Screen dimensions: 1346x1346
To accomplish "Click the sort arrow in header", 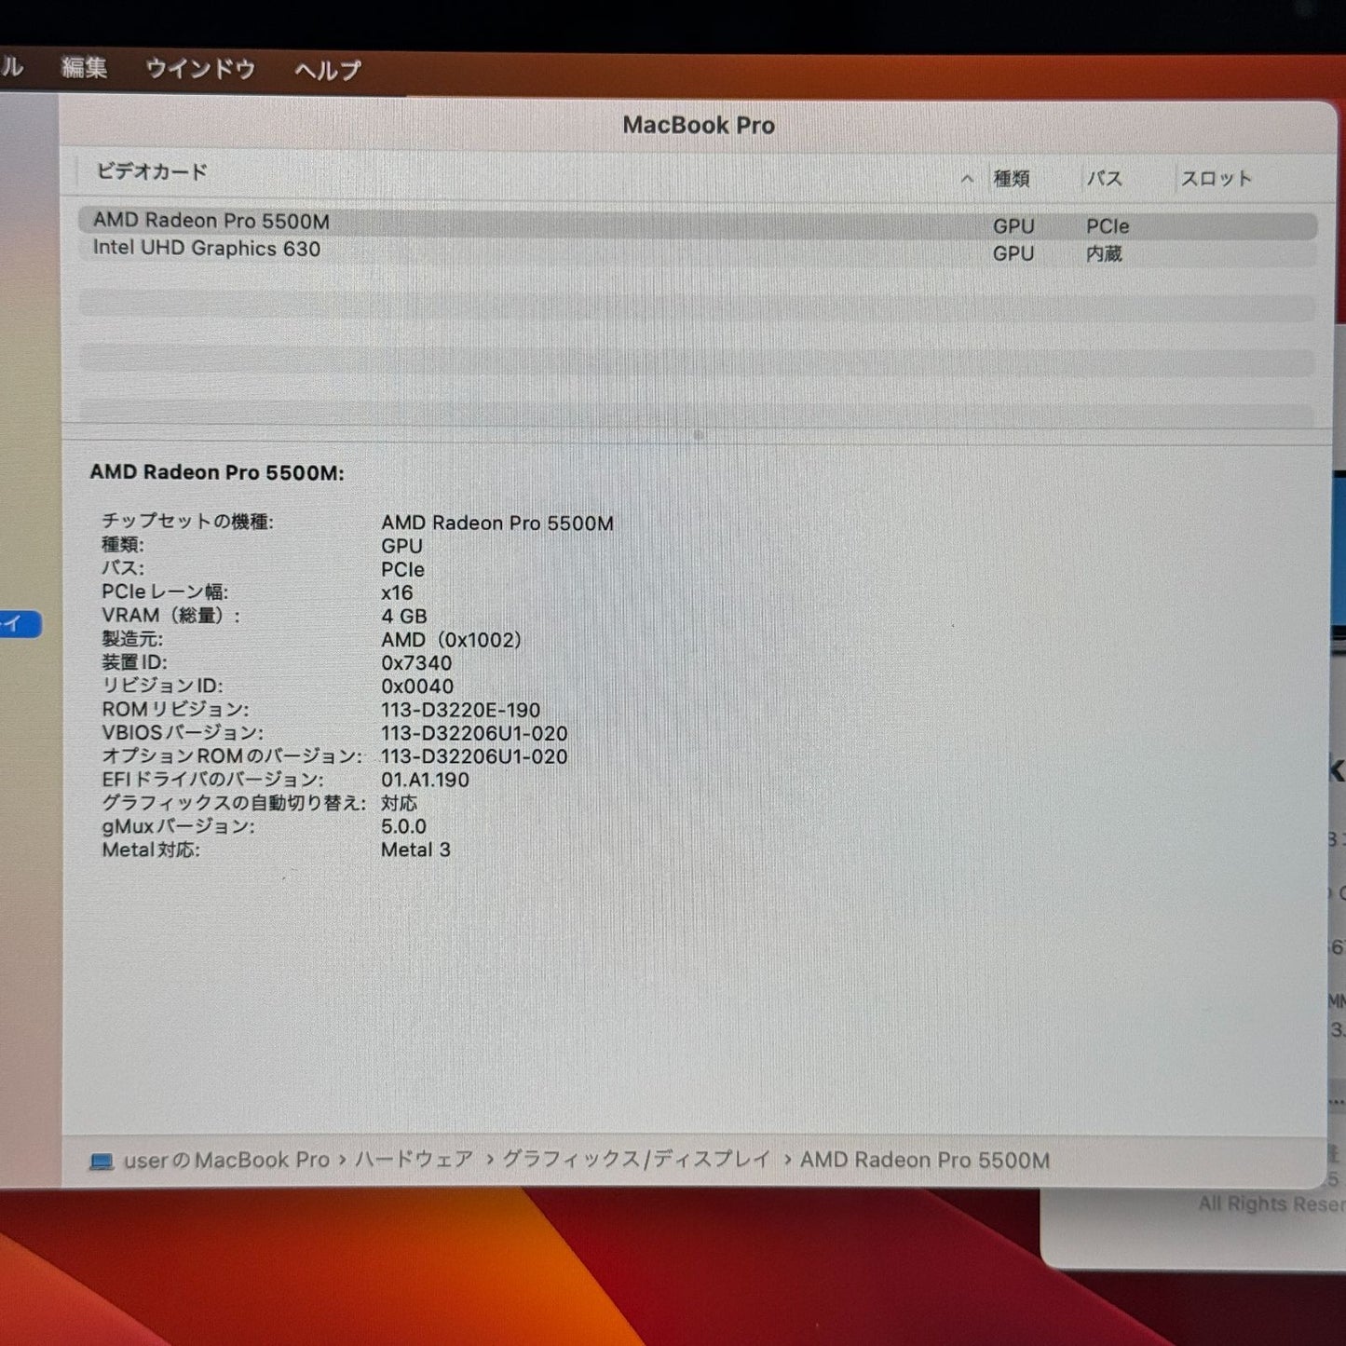I will pos(967,178).
